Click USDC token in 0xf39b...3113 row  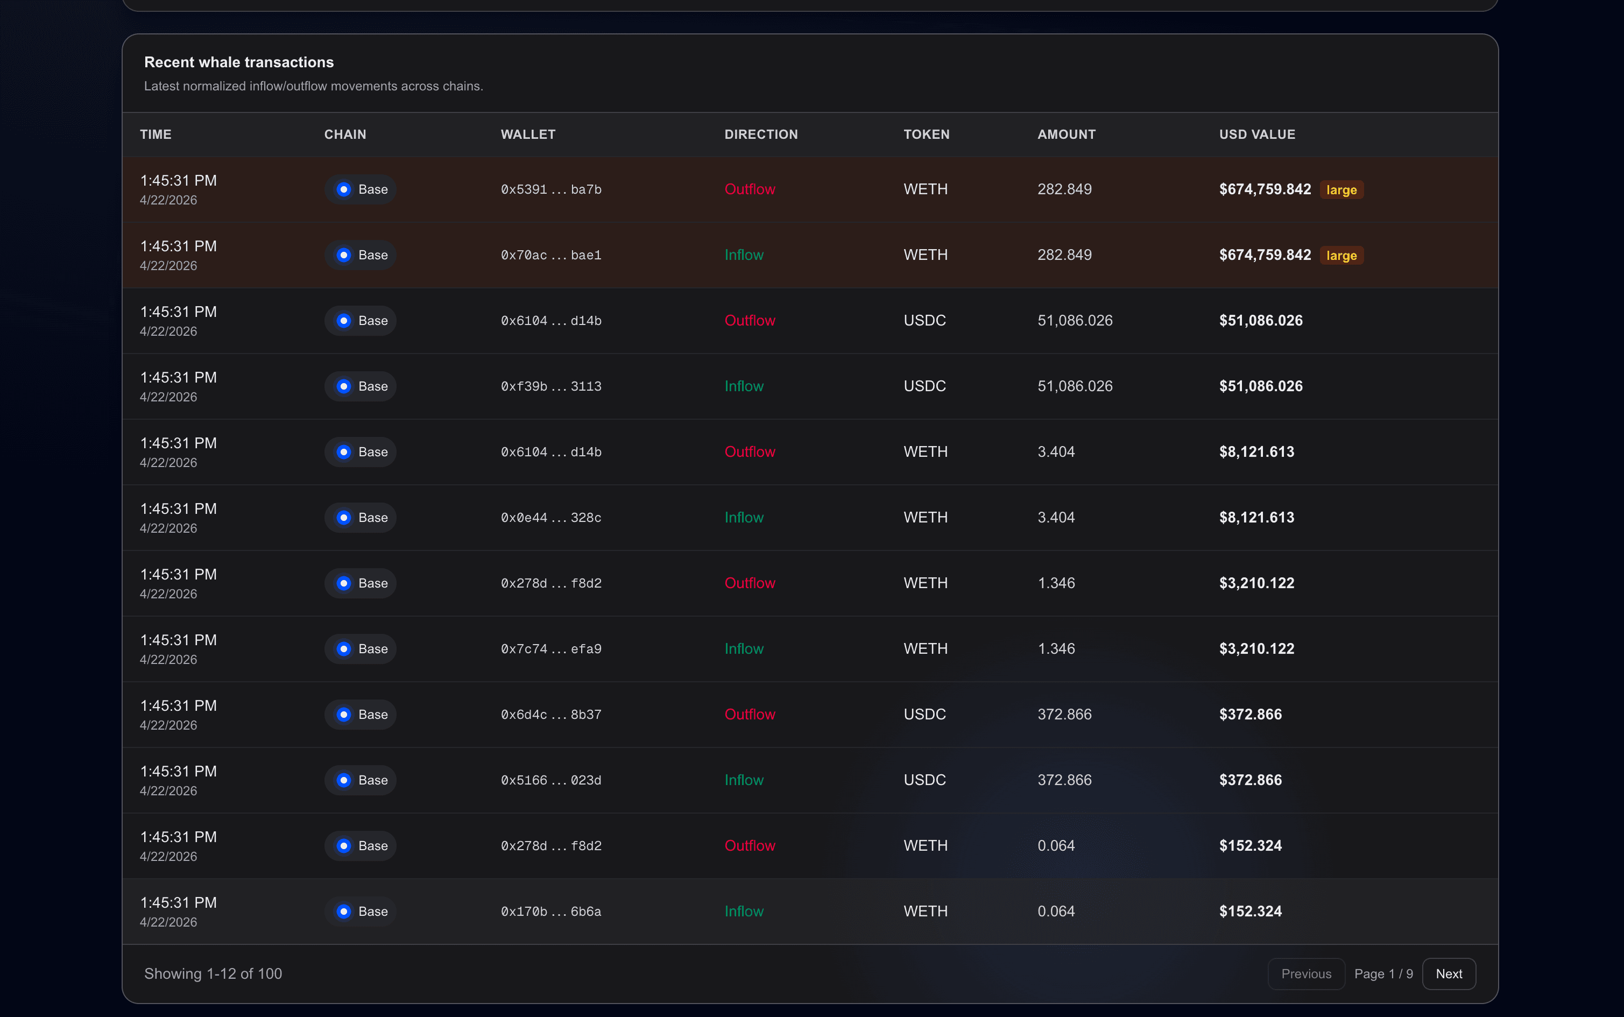point(924,386)
